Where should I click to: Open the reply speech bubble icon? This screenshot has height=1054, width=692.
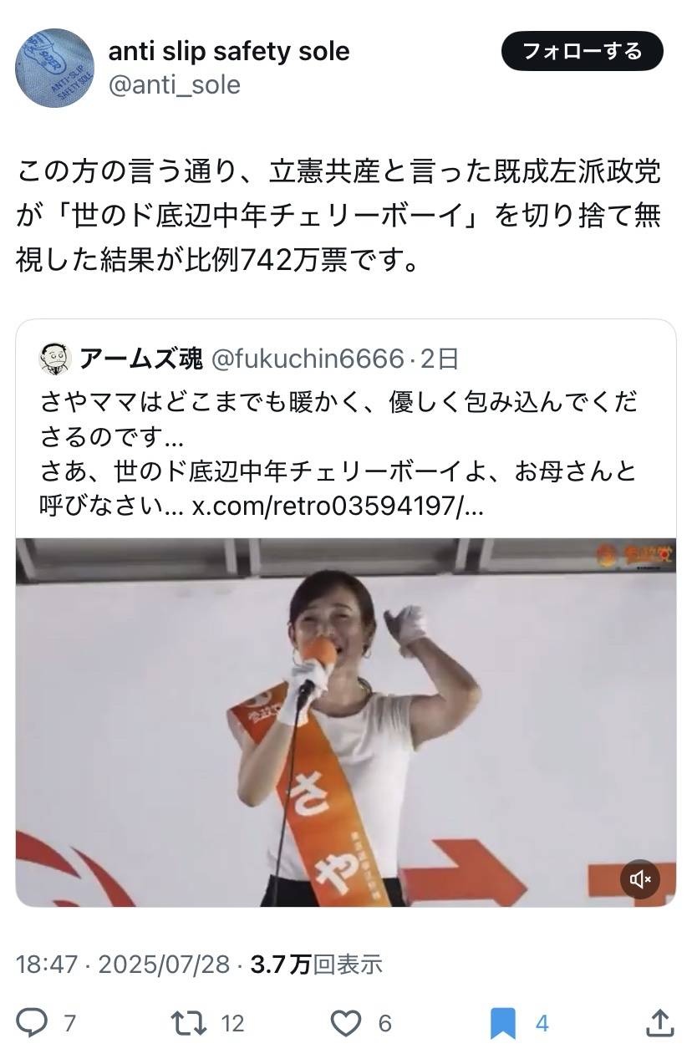[33, 1022]
